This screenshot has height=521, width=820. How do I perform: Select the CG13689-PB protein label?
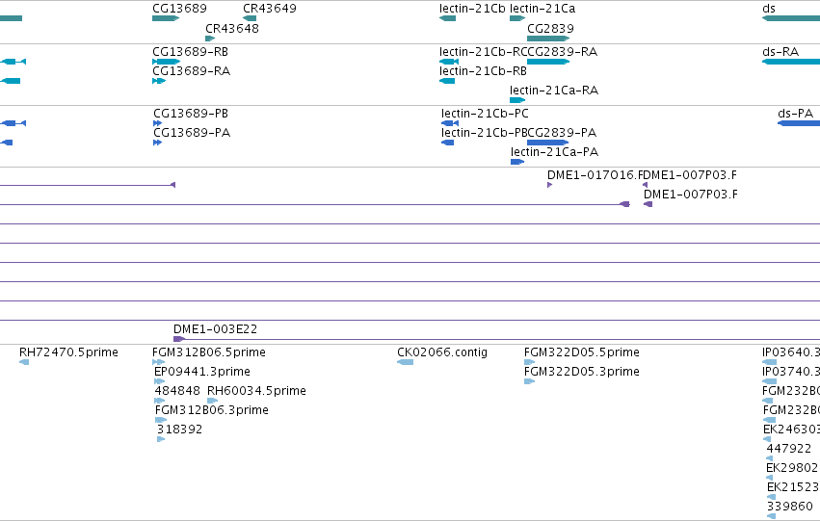(191, 113)
